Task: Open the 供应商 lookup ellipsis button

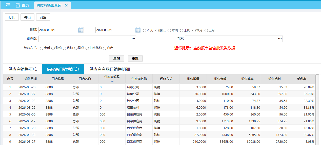Action: click(133, 39)
